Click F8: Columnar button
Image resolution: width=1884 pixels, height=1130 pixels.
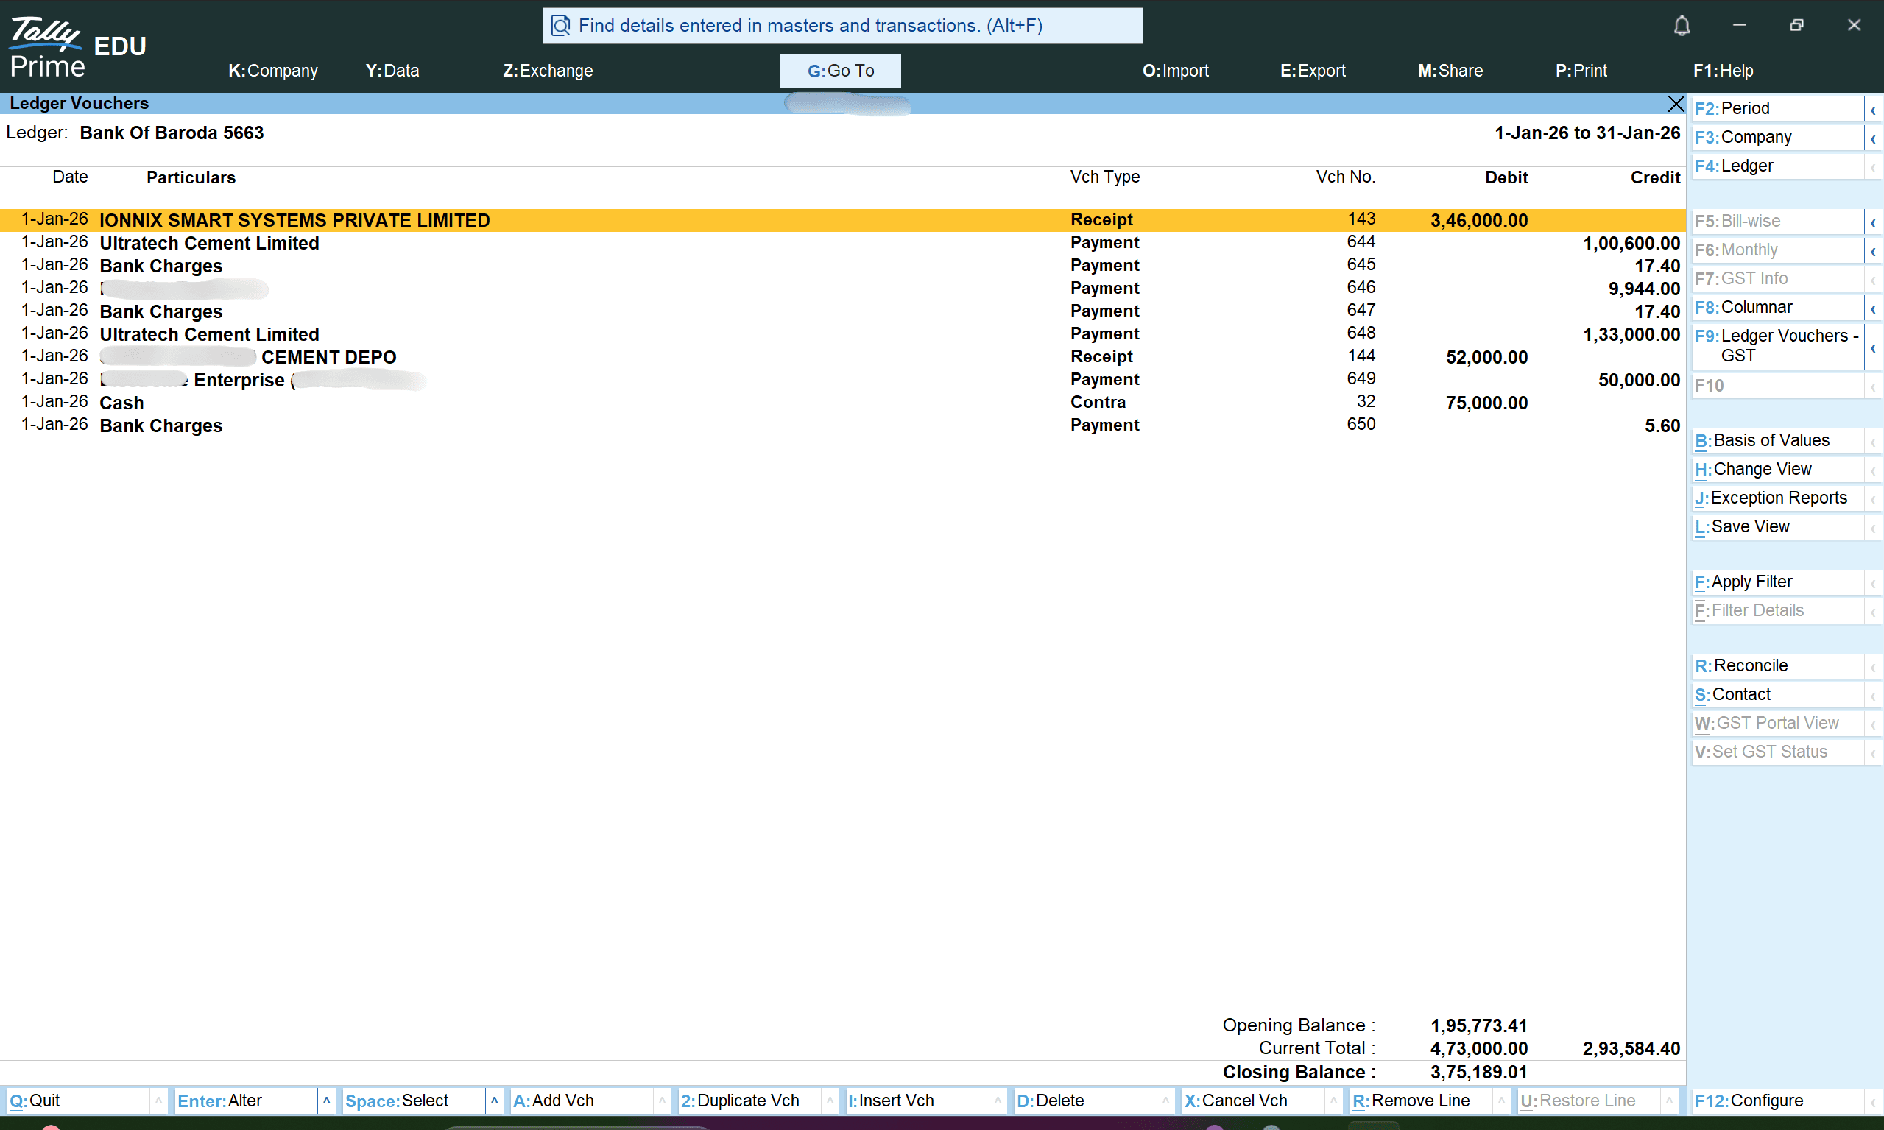(1777, 308)
